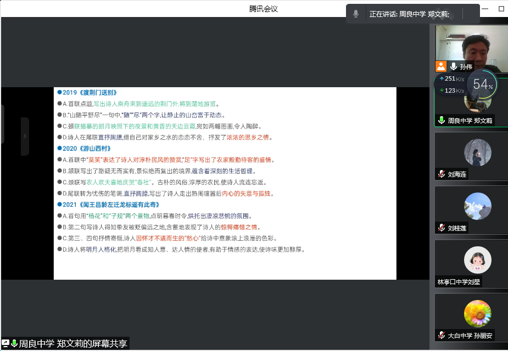Click the orange host icon beside 孙伟
Viewport: 508px width, 351px height.
(x=440, y=67)
